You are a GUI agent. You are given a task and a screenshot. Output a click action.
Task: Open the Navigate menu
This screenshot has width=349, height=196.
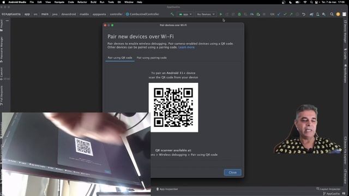pos(59,2)
